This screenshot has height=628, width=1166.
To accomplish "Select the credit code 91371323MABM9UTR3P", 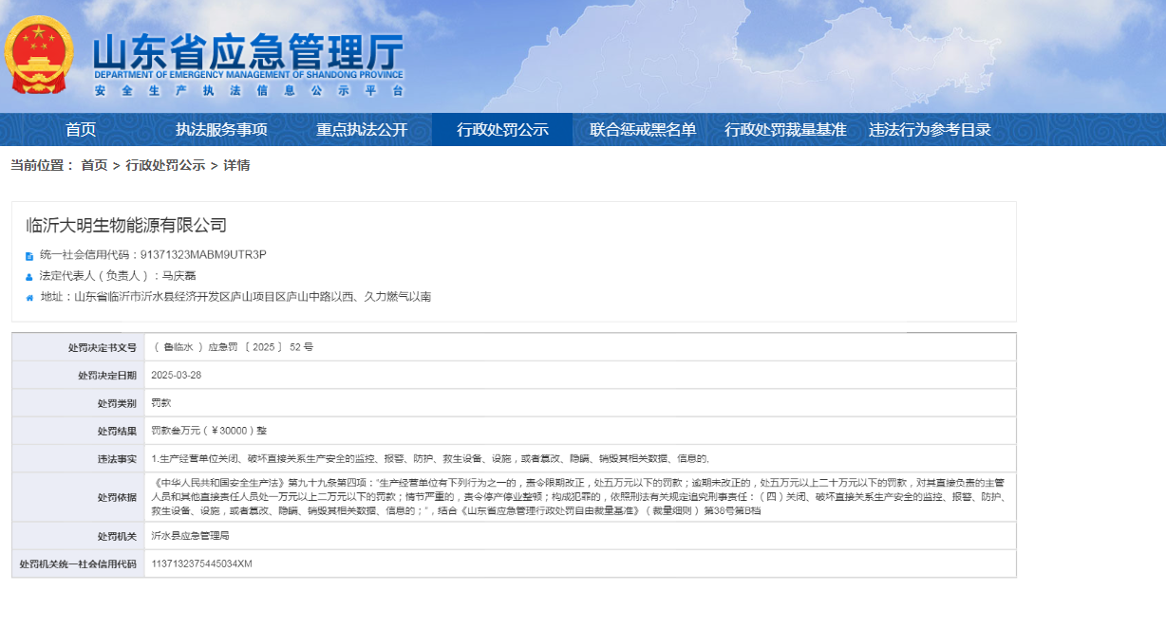I will coord(203,255).
